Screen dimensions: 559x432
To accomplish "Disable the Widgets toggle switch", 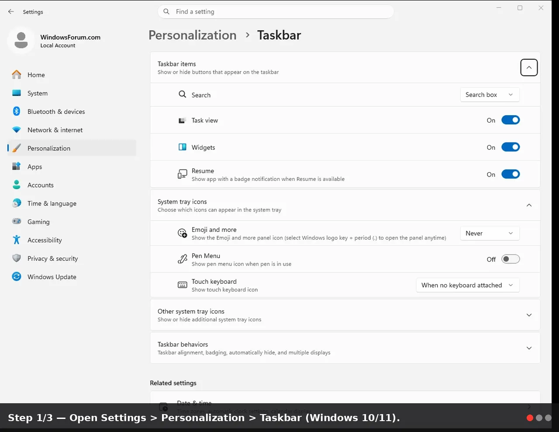I will [511, 147].
